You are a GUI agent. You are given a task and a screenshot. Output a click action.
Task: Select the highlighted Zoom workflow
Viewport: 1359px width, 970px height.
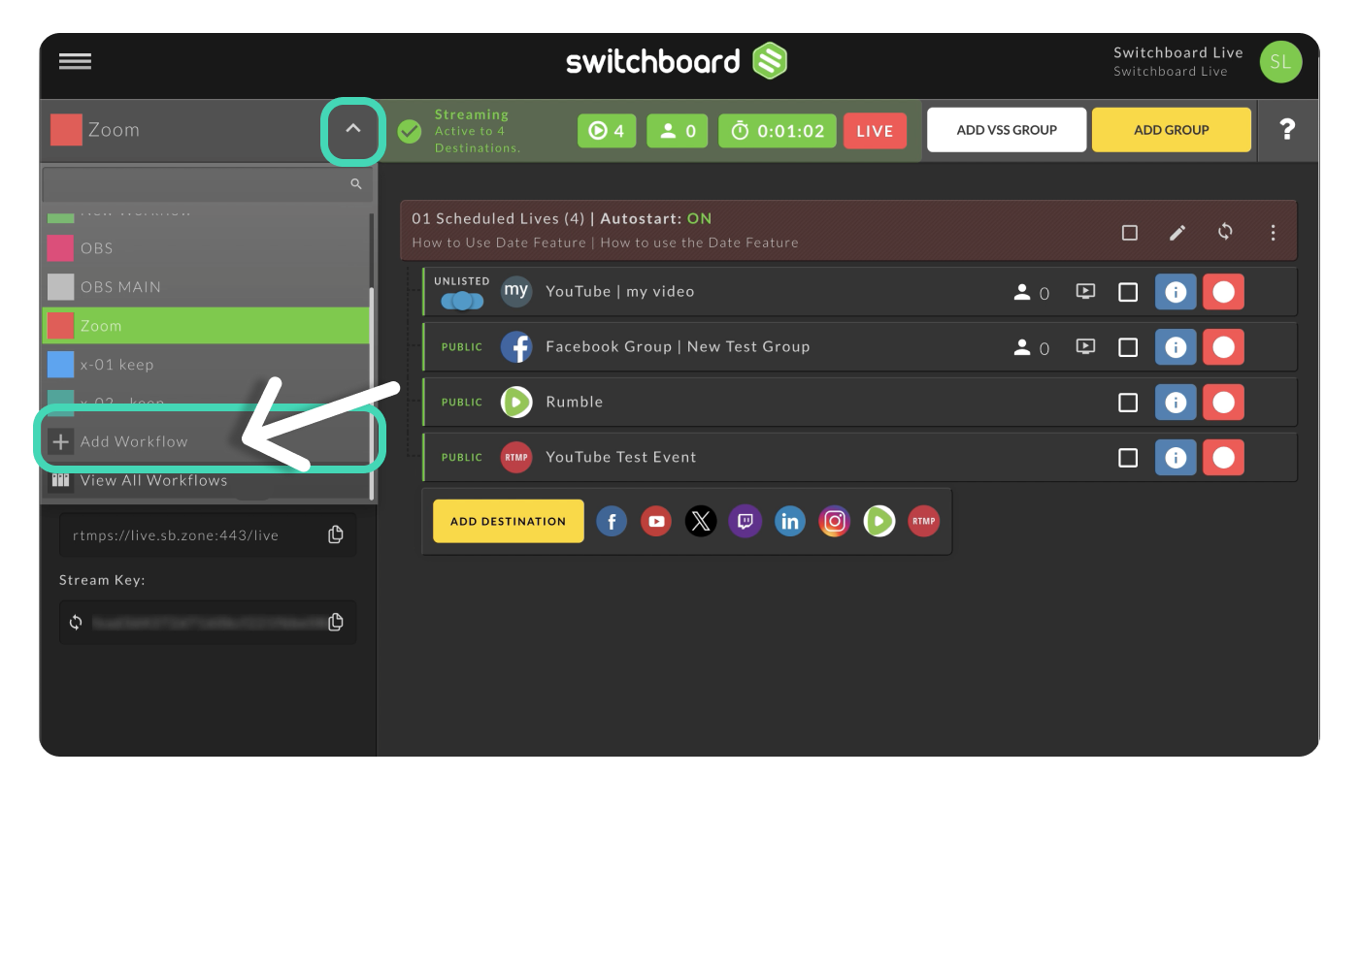(206, 326)
